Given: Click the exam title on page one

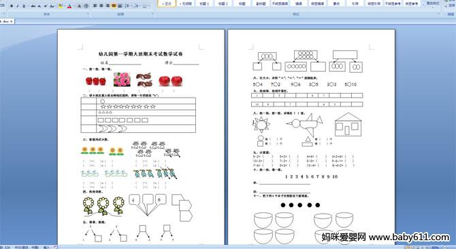Looking at the screenshot, I should coord(140,54).
